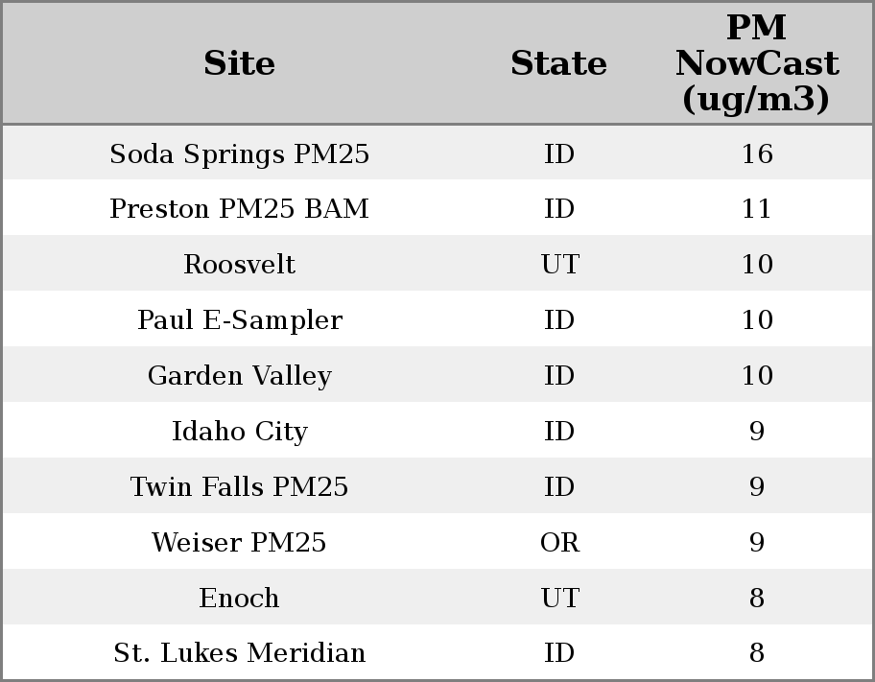Click the NowCast value 16 for Soda Springs
Image resolution: width=875 pixels, height=682 pixels.
pyautogui.click(x=756, y=153)
